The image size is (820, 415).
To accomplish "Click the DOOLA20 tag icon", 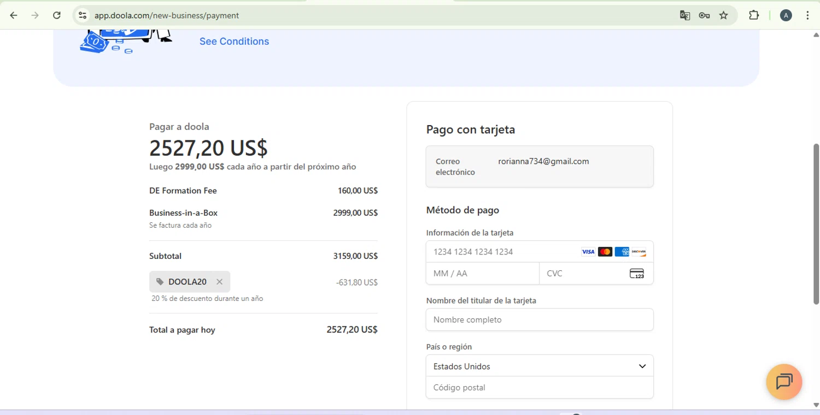I will click(160, 282).
